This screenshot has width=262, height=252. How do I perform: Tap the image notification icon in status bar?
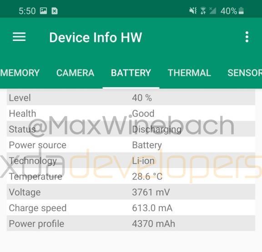pyautogui.click(x=43, y=11)
